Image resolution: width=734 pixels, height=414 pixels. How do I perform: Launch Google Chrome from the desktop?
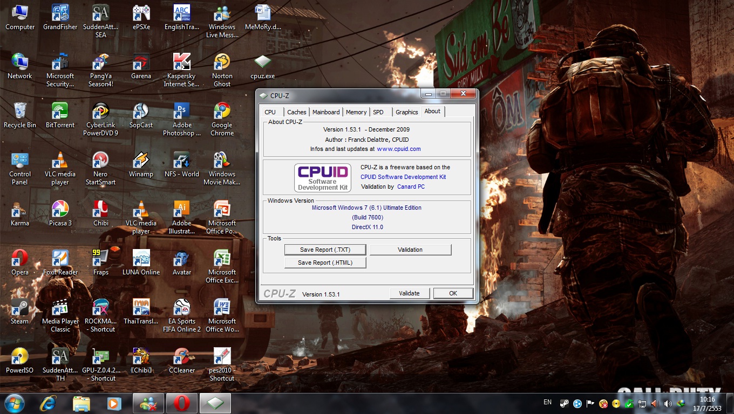point(222,119)
